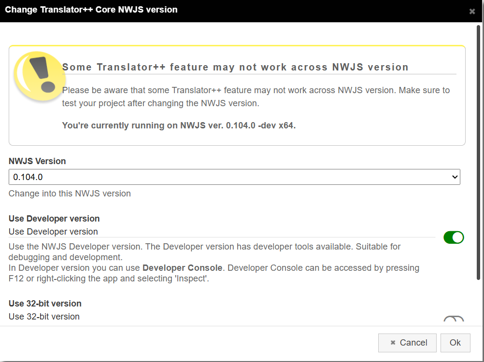This screenshot has height=362, width=484.
Task: Click 'Change into this NWJS version' hint
Action: click(x=70, y=194)
